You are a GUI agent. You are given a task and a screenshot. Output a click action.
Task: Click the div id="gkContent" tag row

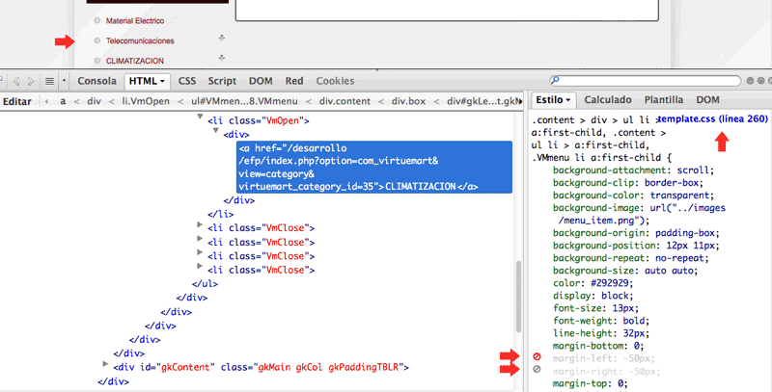(x=261, y=367)
